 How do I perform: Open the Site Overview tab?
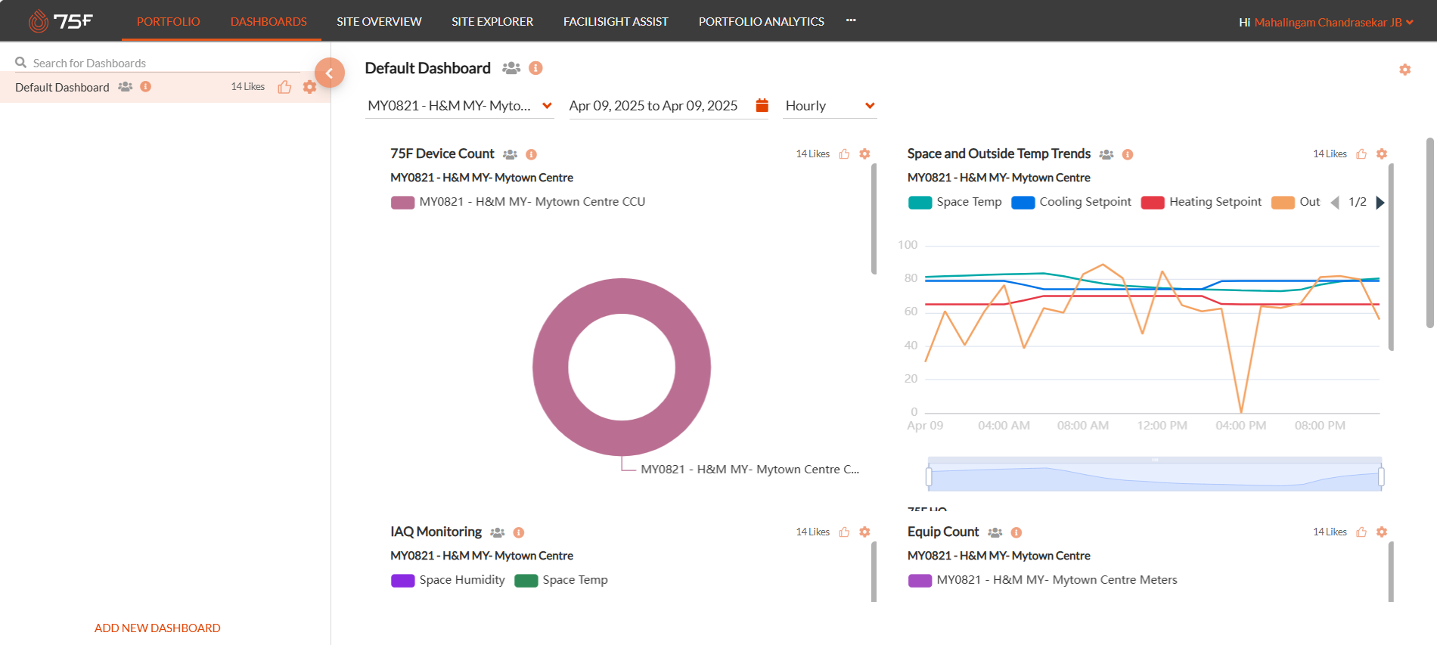point(379,21)
